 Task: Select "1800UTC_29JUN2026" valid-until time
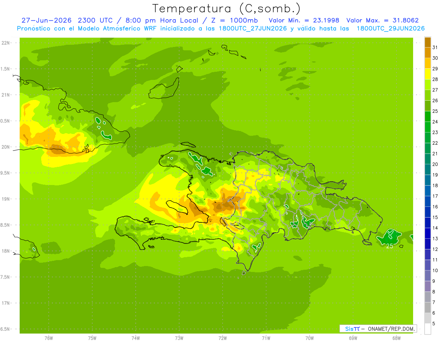tap(391, 28)
